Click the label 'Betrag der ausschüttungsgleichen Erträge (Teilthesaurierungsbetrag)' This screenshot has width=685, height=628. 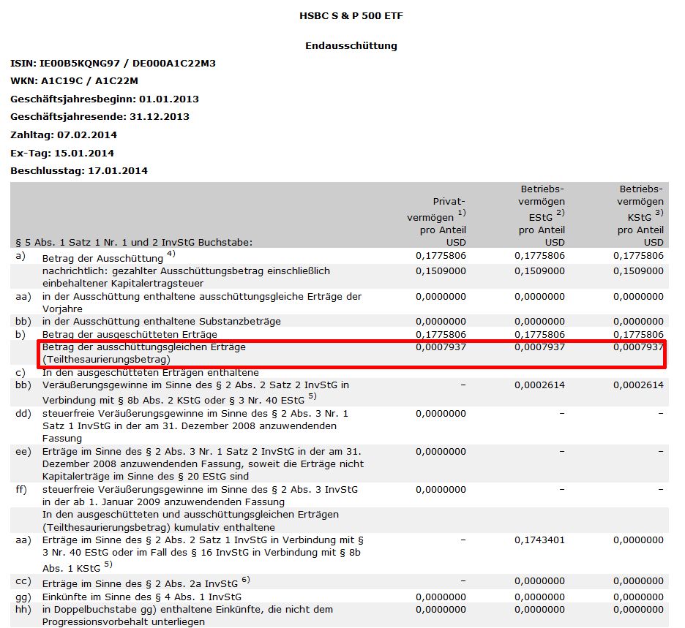tap(143, 353)
